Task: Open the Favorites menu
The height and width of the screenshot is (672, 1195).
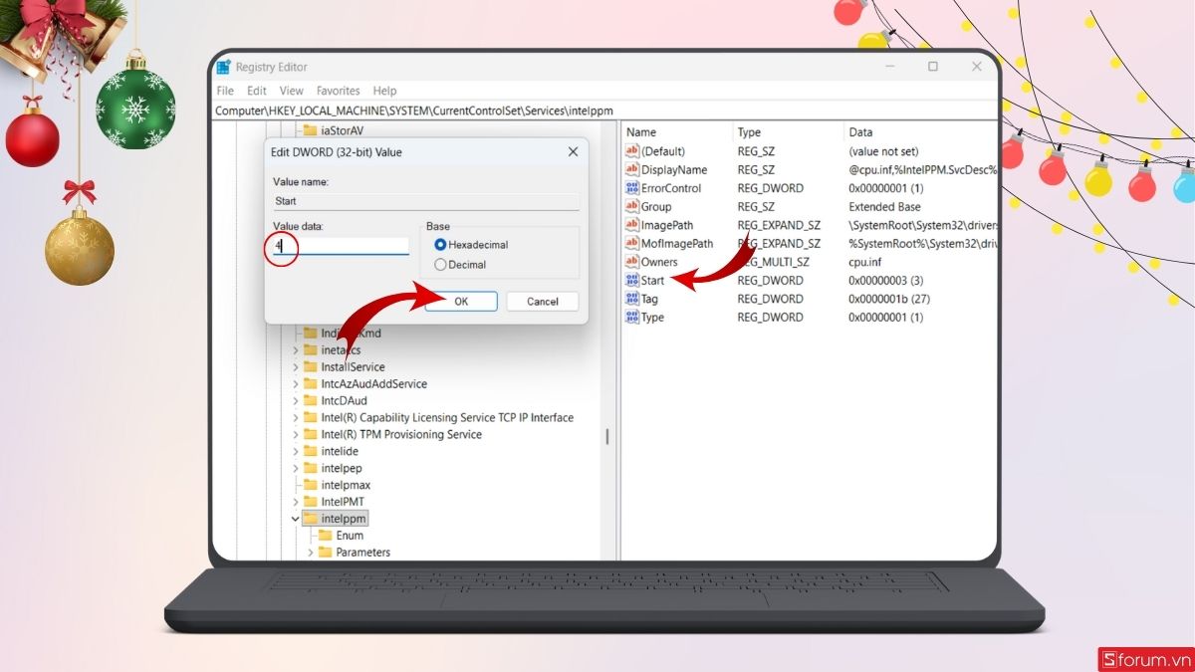Action: [339, 91]
